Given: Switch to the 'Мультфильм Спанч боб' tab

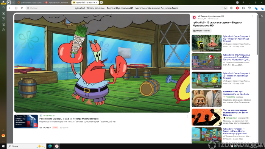Looking at the screenshot, I should [58, 3].
